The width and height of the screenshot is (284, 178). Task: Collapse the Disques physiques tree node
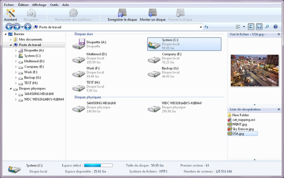pyautogui.click(x=11, y=89)
